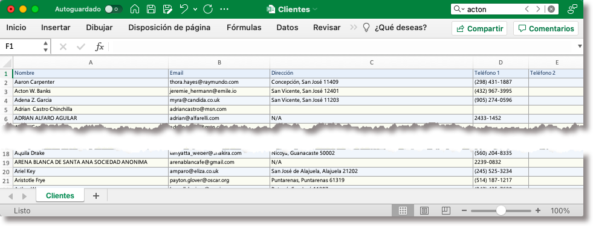Screen dimensions: 593x226
Task: Select column D header
Action: (x=501, y=63)
